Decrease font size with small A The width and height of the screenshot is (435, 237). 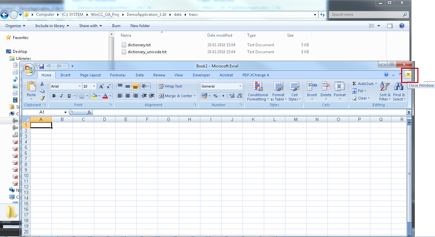(109, 86)
